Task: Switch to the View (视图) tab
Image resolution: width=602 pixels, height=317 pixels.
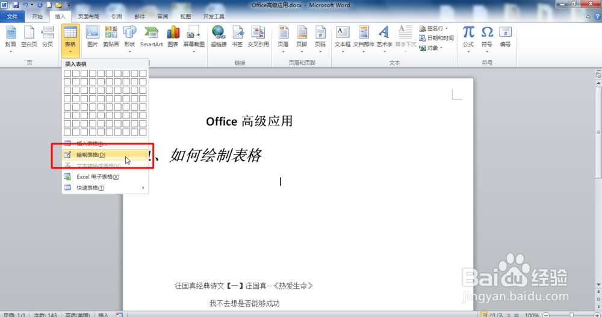Action: (x=185, y=16)
